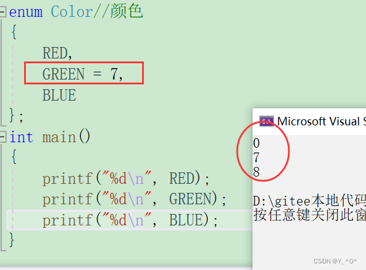Screen dimensions: 366x270
Task: Click the printf line printing RED
Action: (126, 179)
